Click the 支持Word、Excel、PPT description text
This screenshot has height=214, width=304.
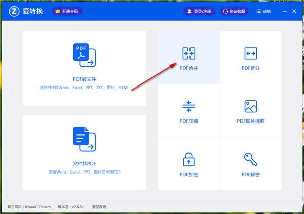click(84, 172)
